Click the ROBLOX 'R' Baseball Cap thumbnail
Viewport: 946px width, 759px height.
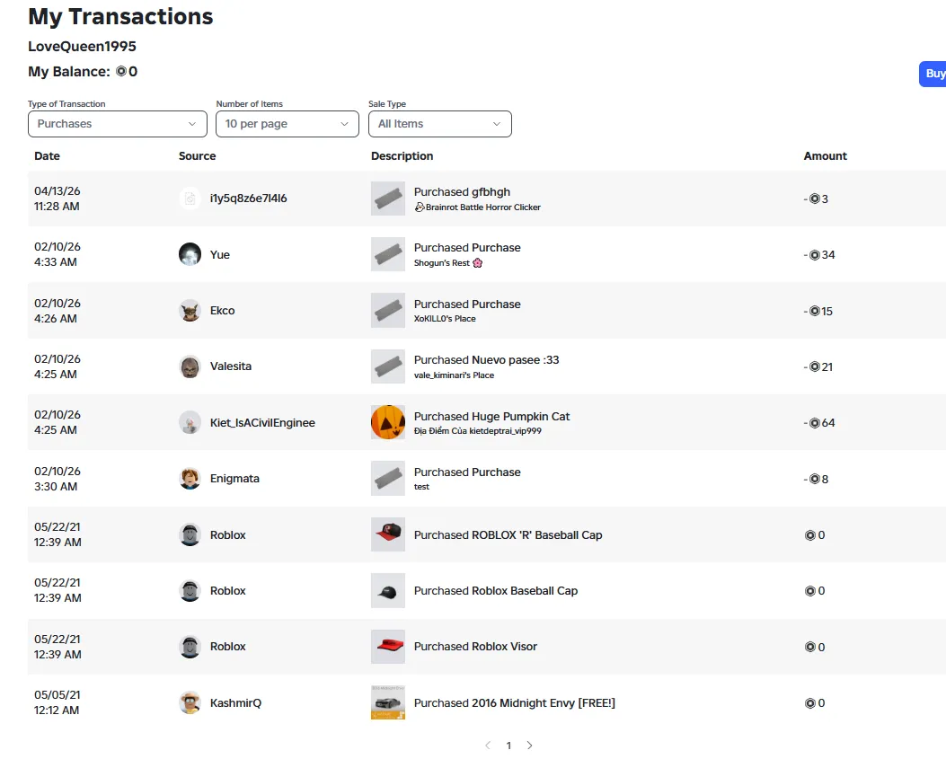click(388, 534)
